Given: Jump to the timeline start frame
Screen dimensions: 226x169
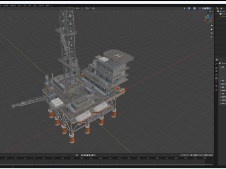Looking at the screenshot, I should pyautogui.click(x=82, y=155).
